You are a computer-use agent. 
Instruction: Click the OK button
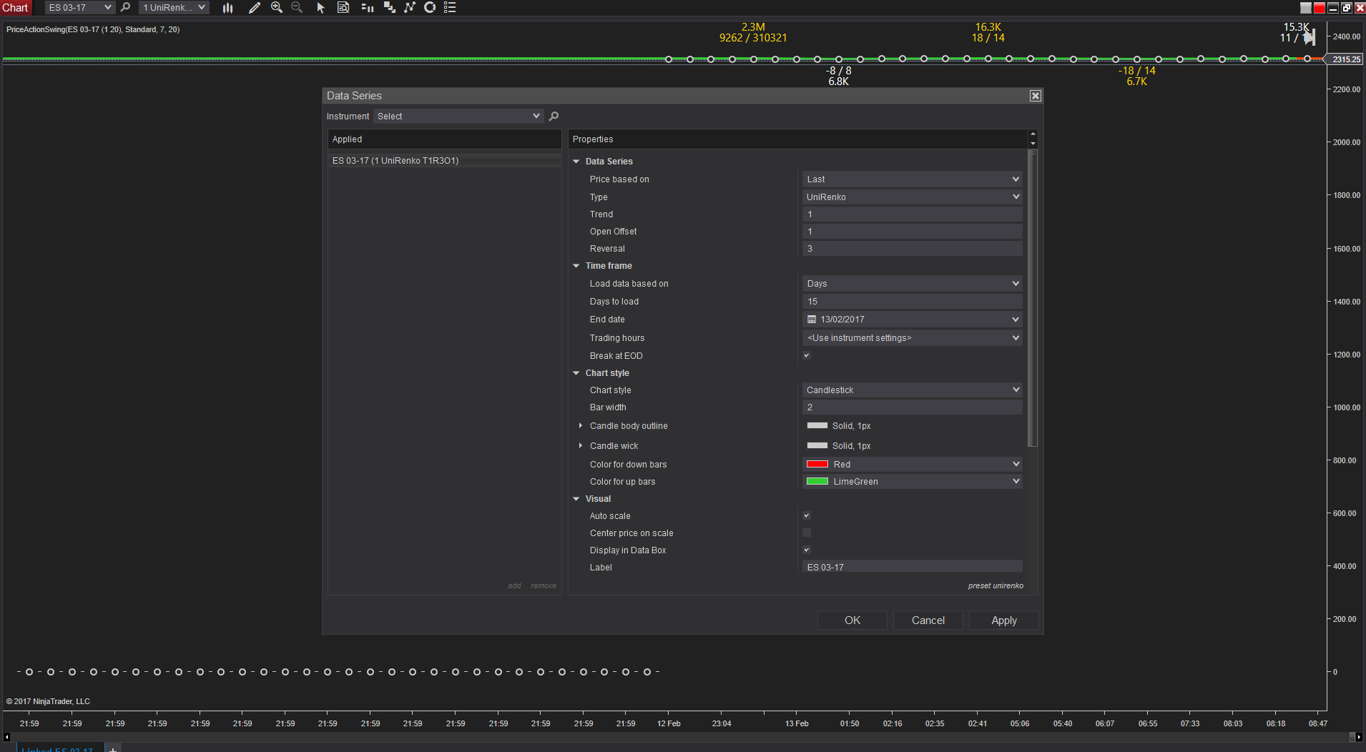(852, 620)
